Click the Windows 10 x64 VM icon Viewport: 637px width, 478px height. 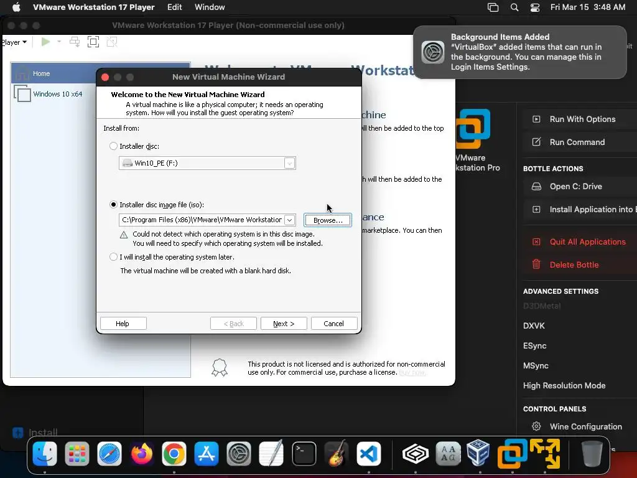point(22,93)
